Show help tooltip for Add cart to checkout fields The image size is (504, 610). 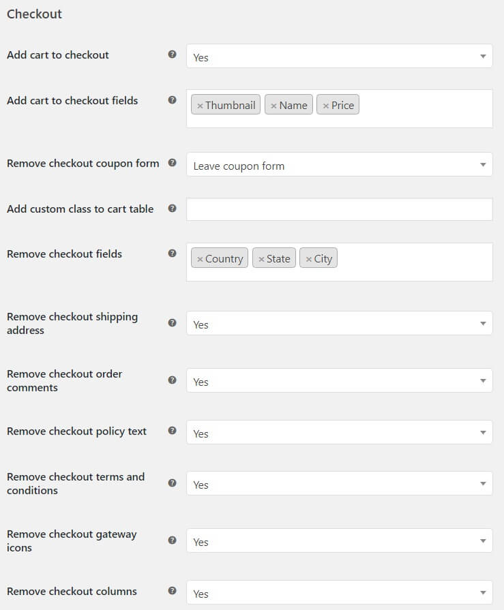tap(172, 100)
